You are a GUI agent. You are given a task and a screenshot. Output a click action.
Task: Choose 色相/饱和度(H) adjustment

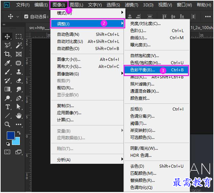157,63
